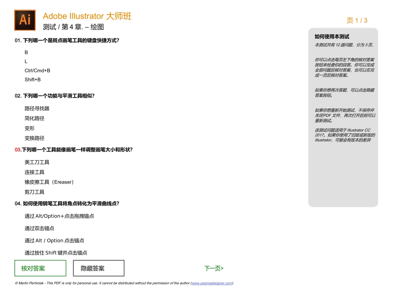Click the 核对答案 button
The image size is (394, 296).
point(40,268)
